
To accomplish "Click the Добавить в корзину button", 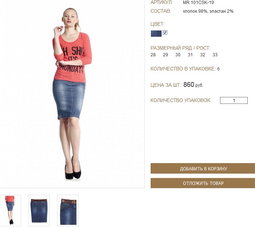I will tap(203, 169).
